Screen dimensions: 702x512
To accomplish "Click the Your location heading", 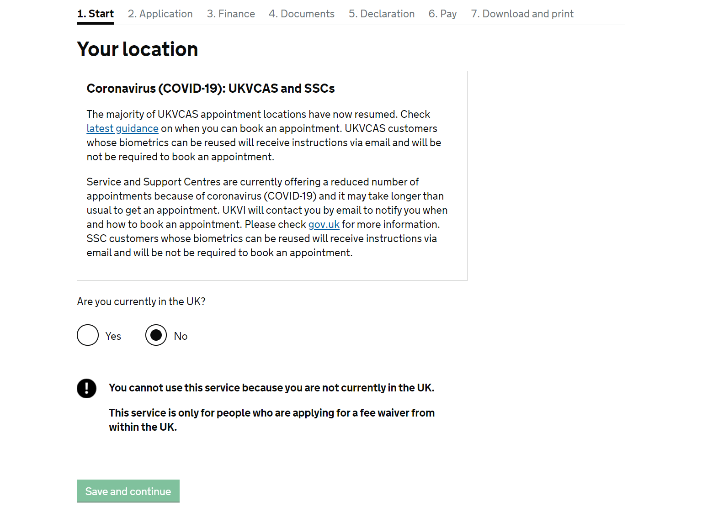I will pos(138,49).
